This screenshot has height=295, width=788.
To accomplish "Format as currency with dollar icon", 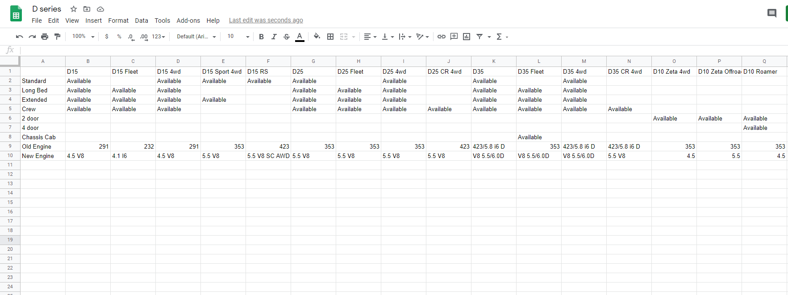I will 107,37.
